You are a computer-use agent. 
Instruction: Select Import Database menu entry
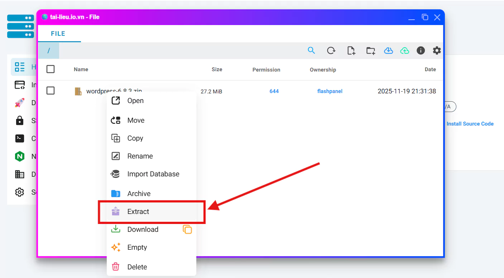(x=153, y=174)
